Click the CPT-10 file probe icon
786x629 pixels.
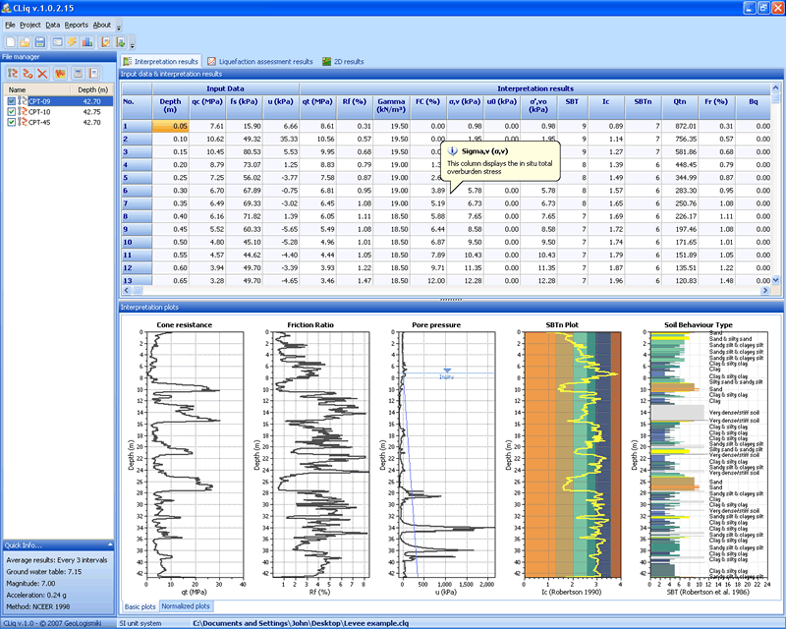[x=23, y=111]
